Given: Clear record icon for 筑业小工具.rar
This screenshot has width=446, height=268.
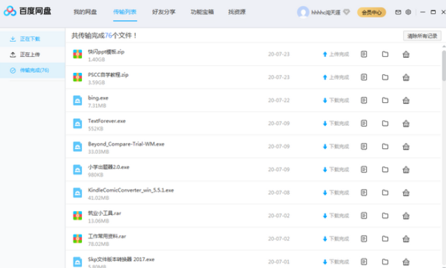Looking at the screenshot, I should point(406,216).
